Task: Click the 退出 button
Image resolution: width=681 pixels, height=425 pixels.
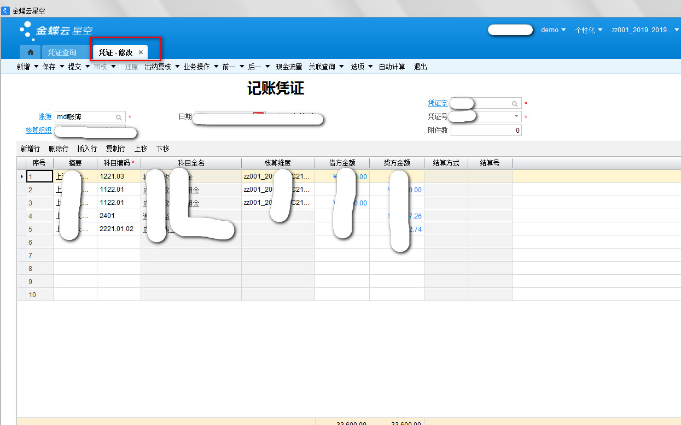Action: [x=420, y=67]
